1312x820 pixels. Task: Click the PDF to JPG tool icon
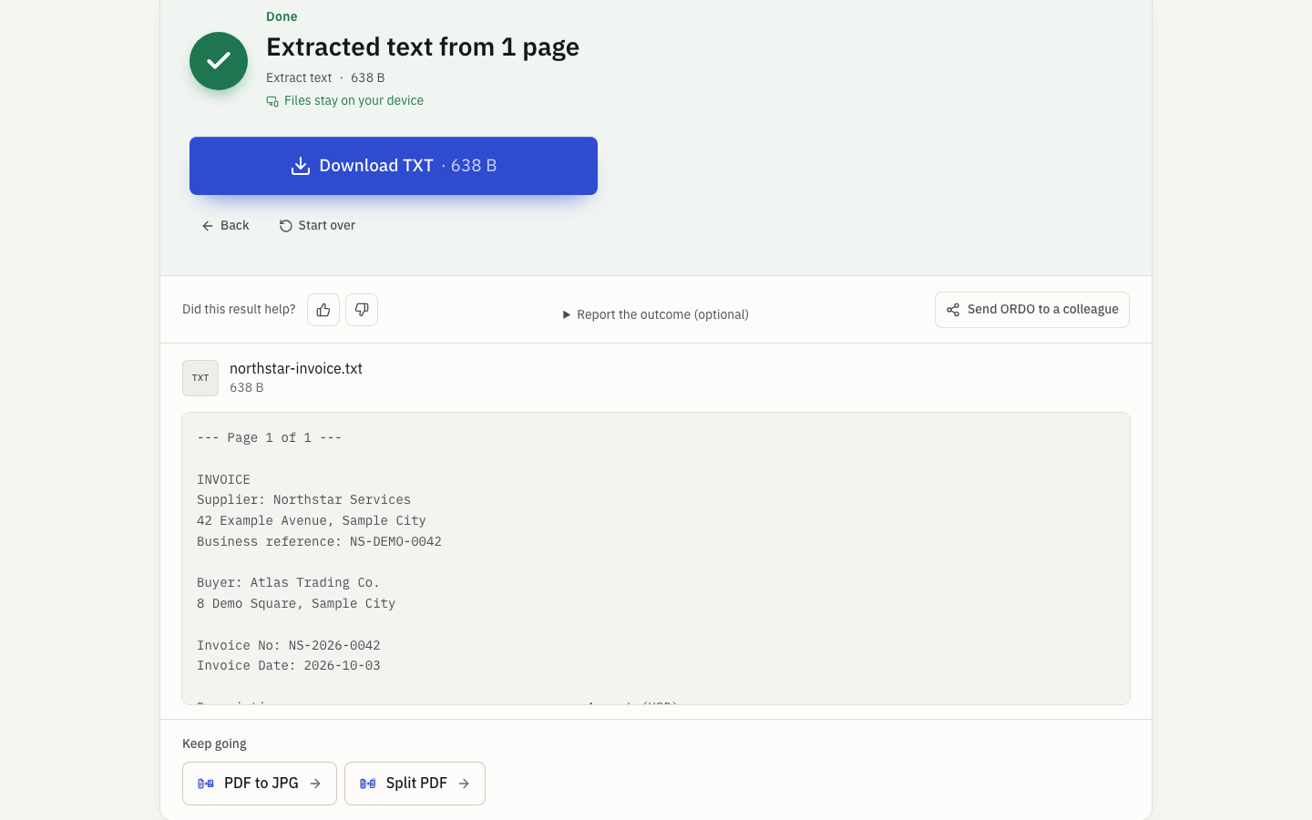[x=206, y=784]
